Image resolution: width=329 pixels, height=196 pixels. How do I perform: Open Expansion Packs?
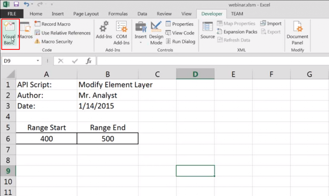click(237, 32)
